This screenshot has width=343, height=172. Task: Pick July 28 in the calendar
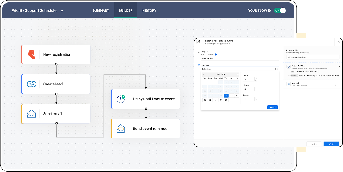click(x=215, y=100)
